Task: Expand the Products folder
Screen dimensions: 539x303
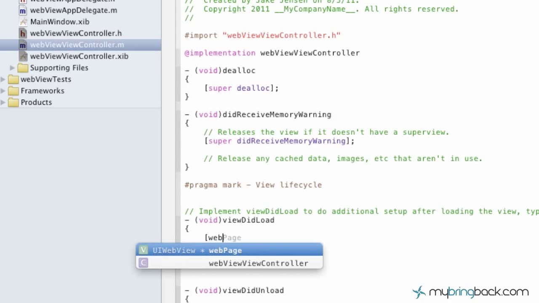Action: click(3, 102)
